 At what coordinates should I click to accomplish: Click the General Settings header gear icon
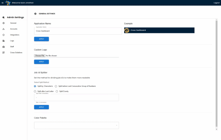tap(35, 14)
